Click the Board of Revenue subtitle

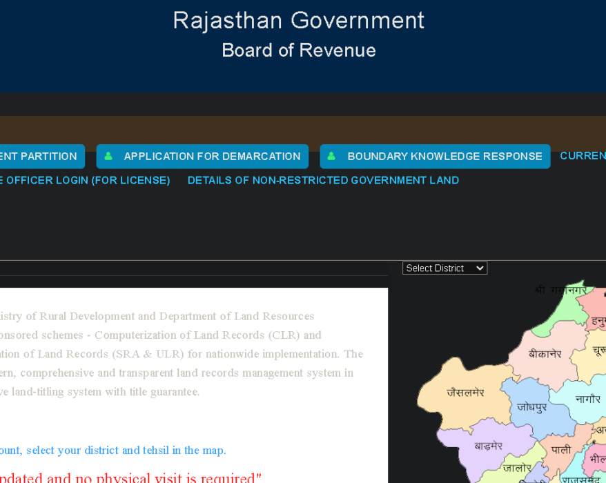[x=298, y=50]
